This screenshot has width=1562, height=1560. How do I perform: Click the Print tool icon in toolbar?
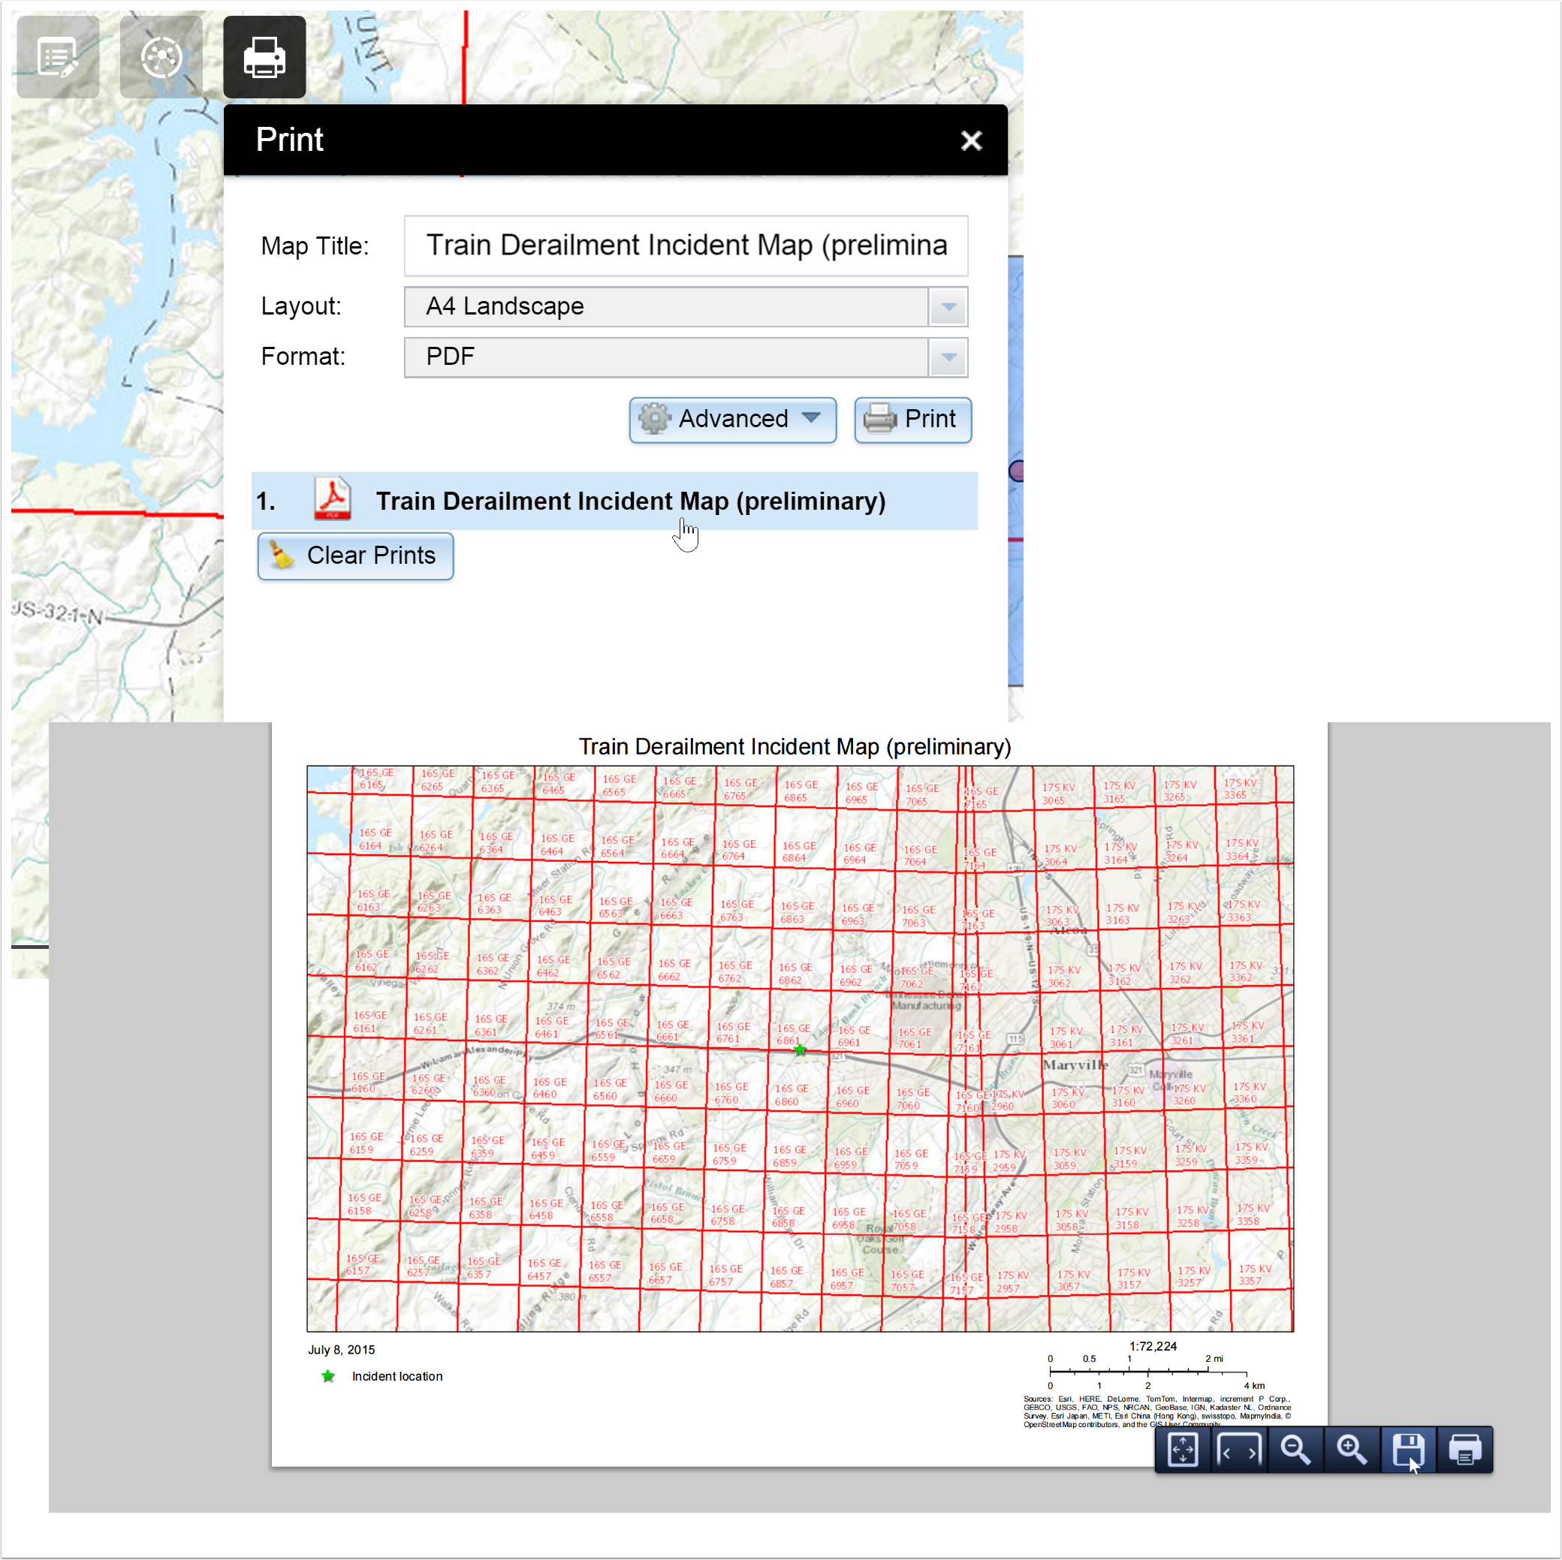pyautogui.click(x=263, y=56)
